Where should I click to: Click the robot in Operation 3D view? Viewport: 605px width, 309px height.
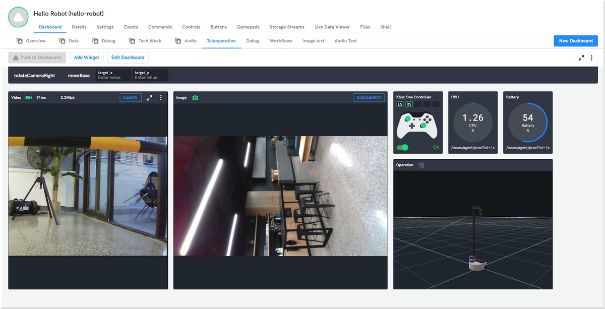click(x=476, y=239)
